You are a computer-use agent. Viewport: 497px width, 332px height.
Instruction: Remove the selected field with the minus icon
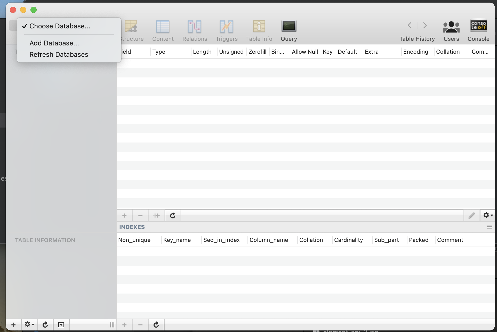point(140,216)
